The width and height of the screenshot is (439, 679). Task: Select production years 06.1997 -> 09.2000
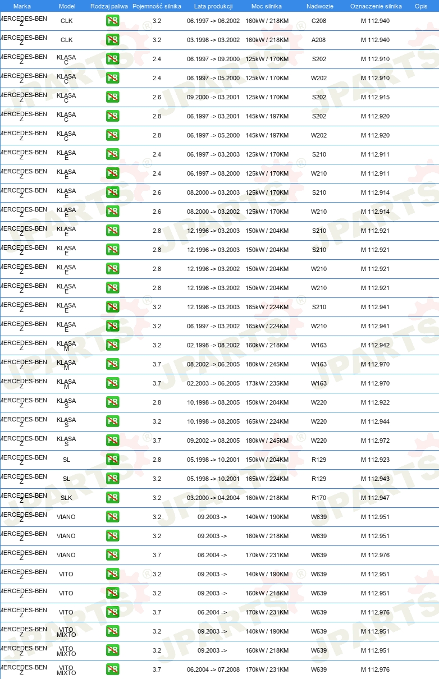(213, 59)
